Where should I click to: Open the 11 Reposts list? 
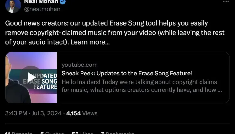tap(19, 133)
